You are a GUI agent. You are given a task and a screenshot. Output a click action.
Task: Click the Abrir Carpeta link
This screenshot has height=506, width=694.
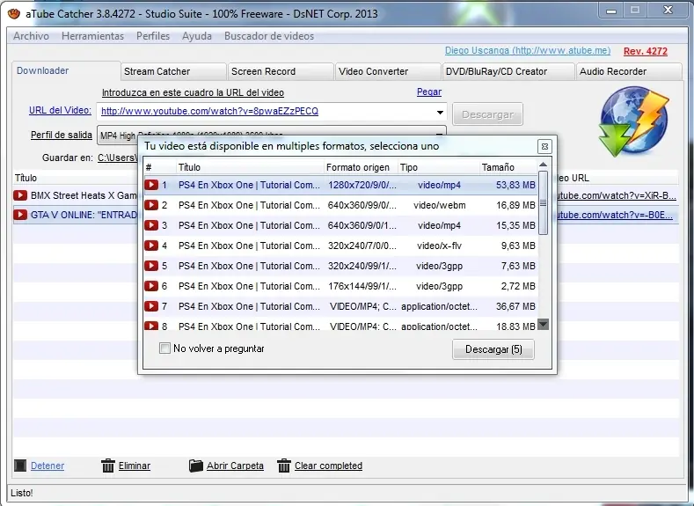pyautogui.click(x=235, y=466)
